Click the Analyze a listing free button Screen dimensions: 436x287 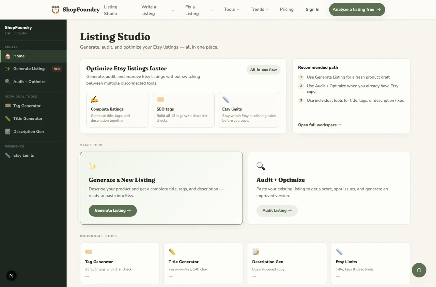click(357, 10)
